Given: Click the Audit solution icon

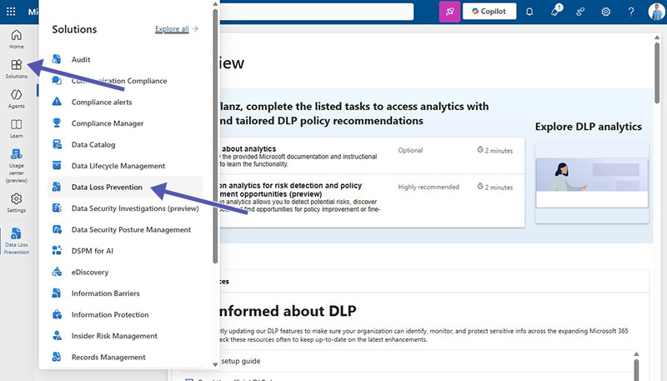Looking at the screenshot, I should [57, 59].
